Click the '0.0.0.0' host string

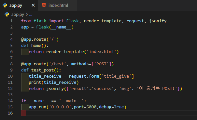click(x=60, y=107)
